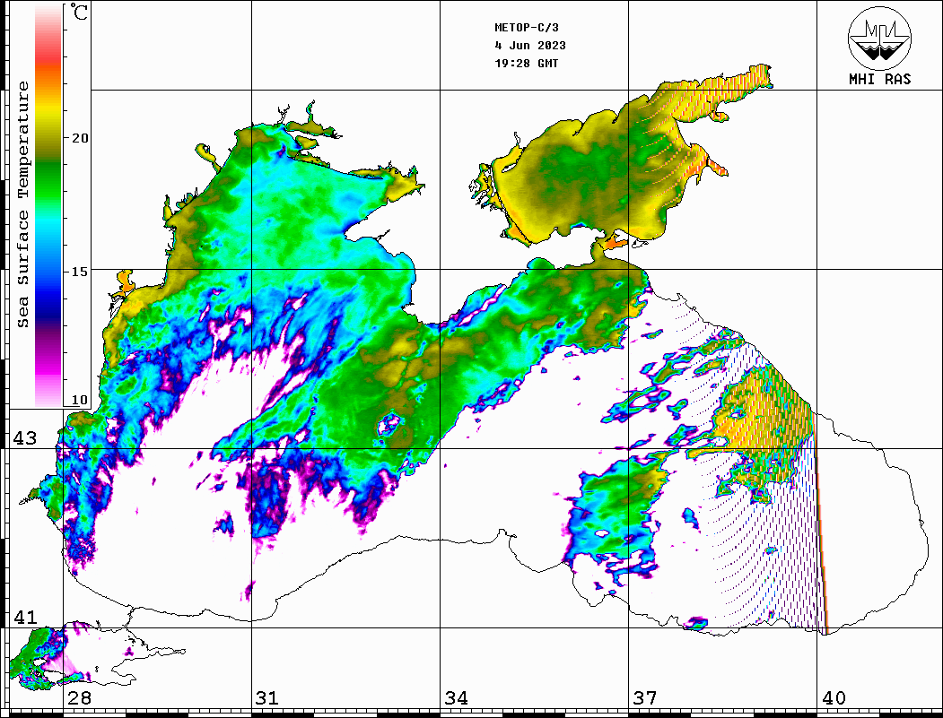The width and height of the screenshot is (943, 718).
Task: Click latitude label 43
Action: click(x=25, y=438)
